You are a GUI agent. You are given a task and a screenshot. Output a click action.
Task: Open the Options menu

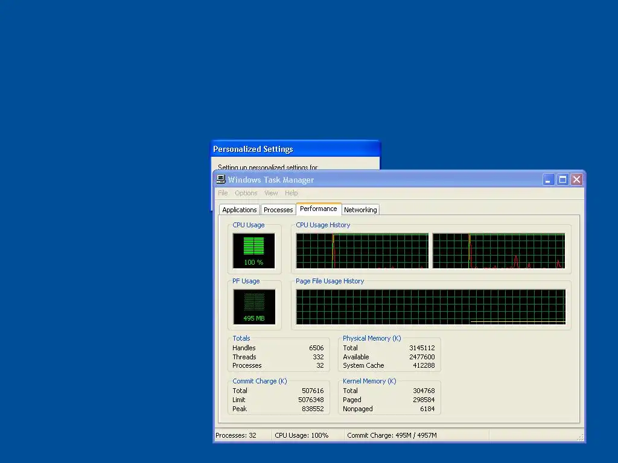(246, 193)
